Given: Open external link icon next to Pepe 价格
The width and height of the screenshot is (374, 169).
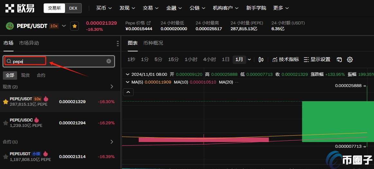Looking at the screenshot, I should (149, 23).
